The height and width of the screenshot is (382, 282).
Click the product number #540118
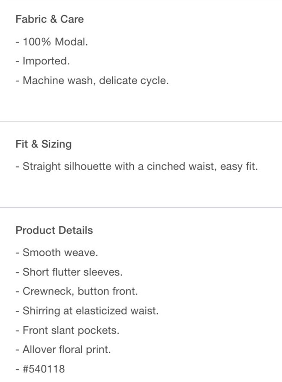pyautogui.click(x=44, y=369)
